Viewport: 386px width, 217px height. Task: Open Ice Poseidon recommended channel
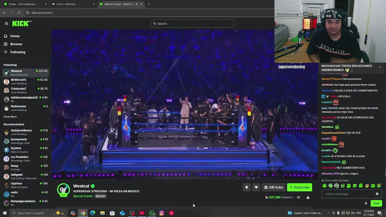(26, 159)
